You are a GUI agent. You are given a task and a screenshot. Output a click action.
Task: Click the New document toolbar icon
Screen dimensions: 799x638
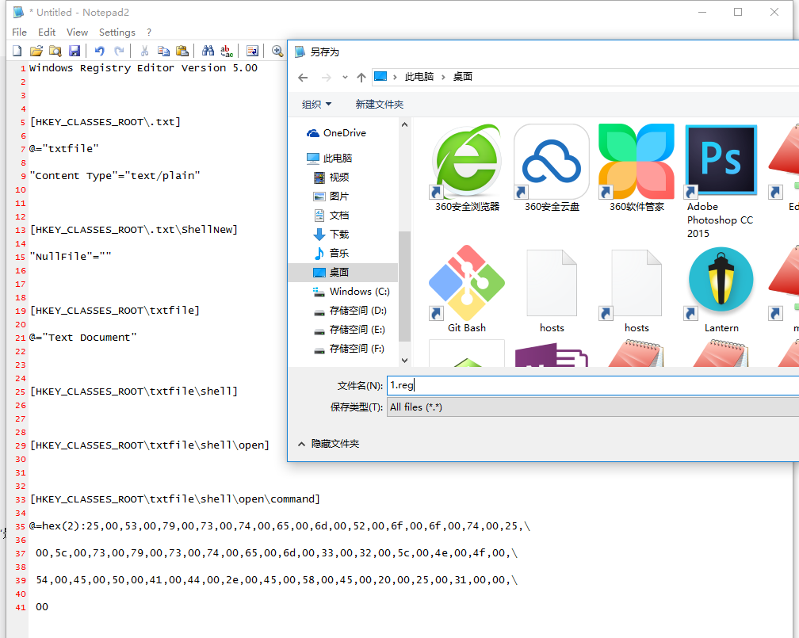click(17, 51)
